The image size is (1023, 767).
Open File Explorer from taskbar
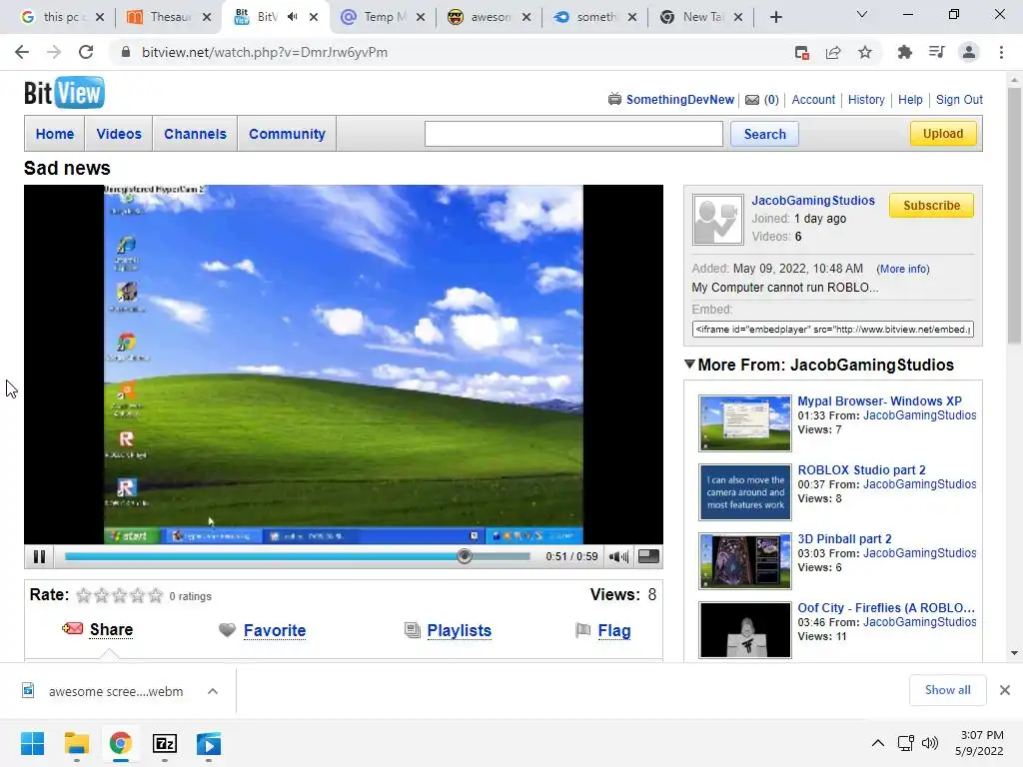[76, 743]
